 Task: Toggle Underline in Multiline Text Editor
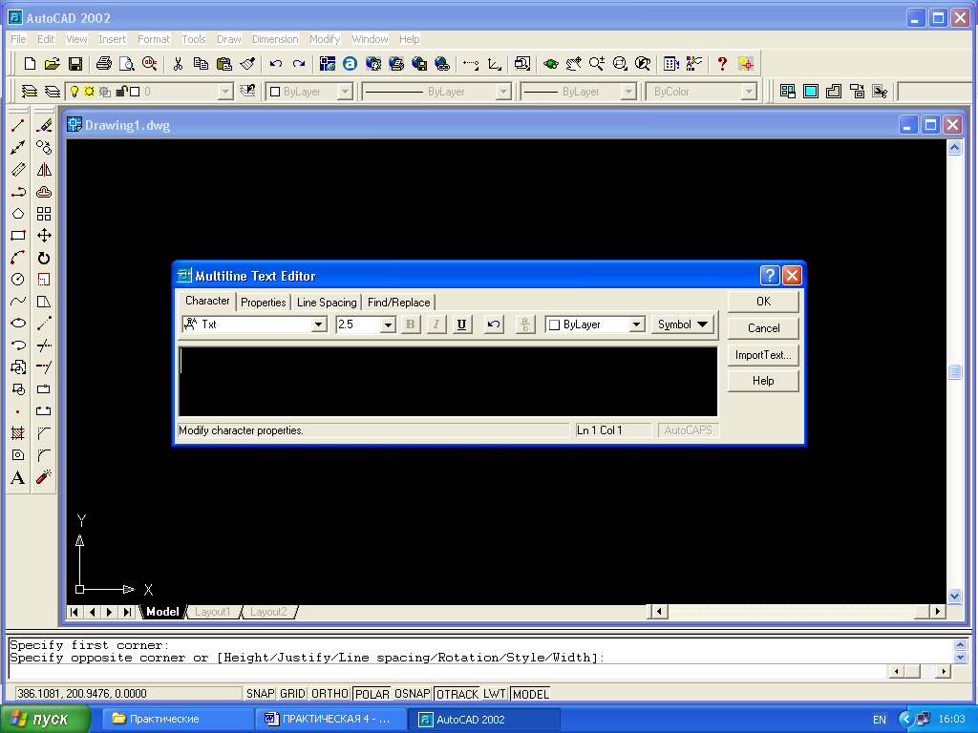click(461, 325)
